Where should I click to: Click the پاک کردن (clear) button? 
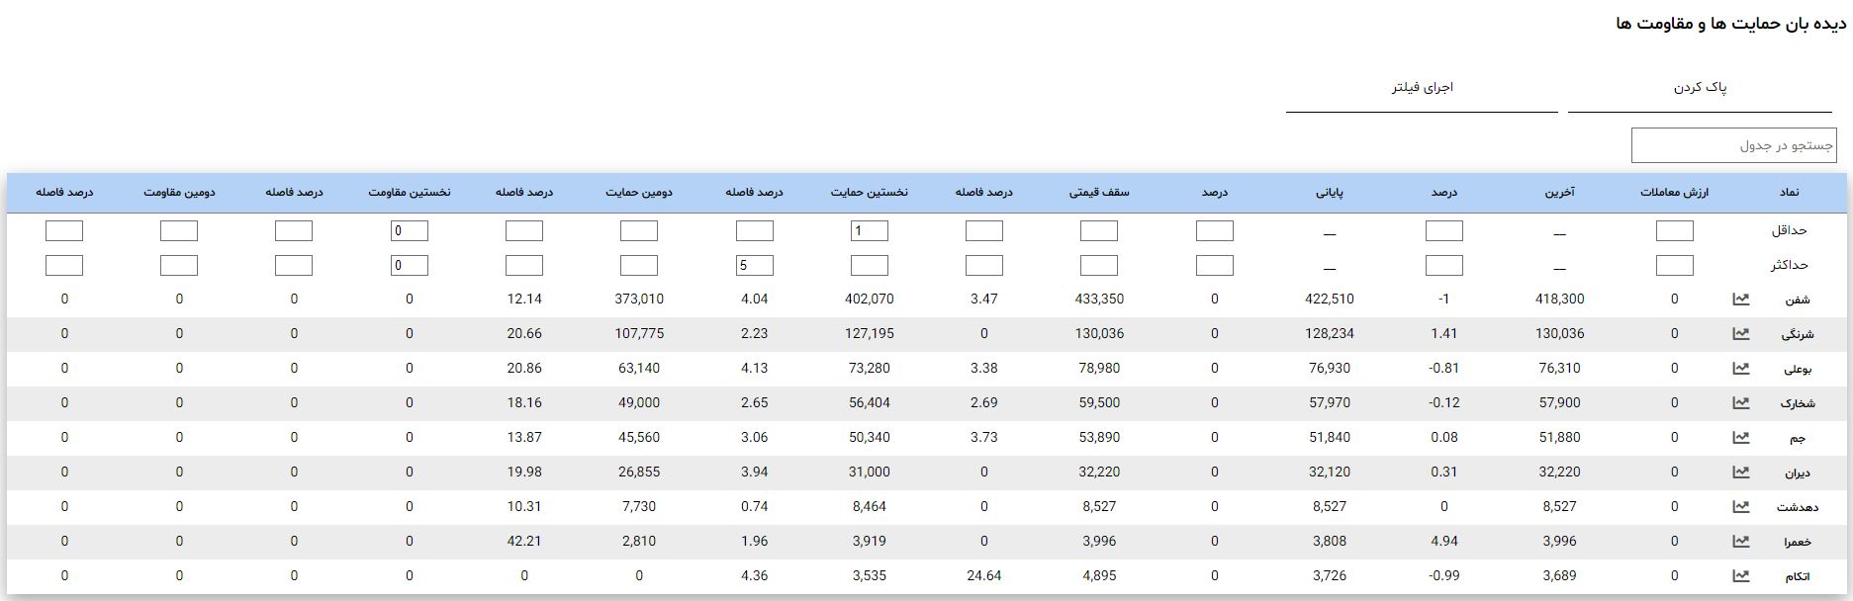[1700, 88]
